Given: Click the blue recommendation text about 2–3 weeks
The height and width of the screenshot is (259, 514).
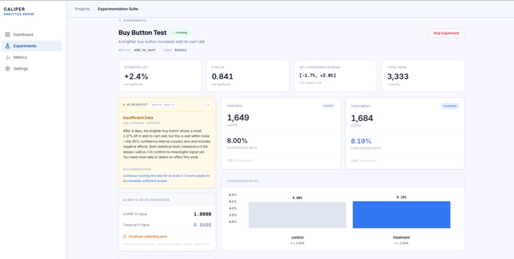Looking at the screenshot, I should tap(166, 178).
